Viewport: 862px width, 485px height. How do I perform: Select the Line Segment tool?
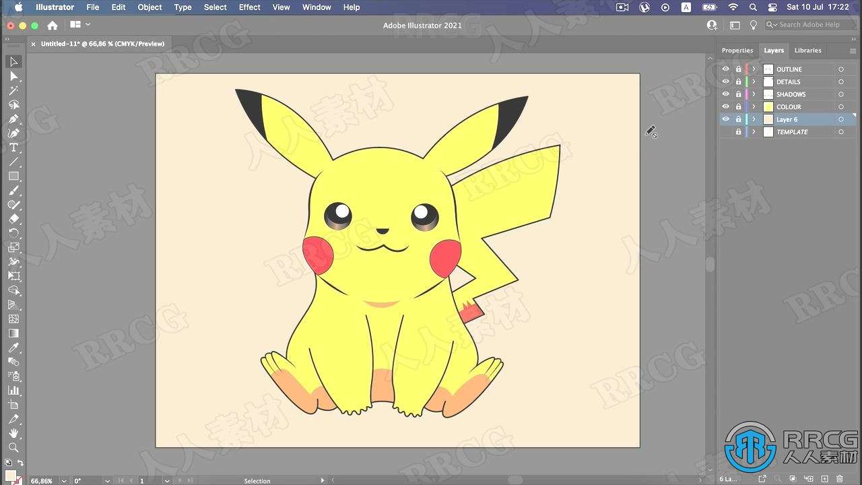pyautogui.click(x=13, y=162)
